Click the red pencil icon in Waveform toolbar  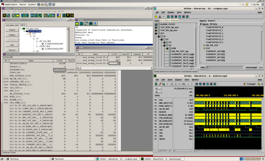click(x=160, y=84)
